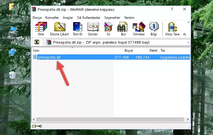Image resolution: width=213 pixels, height=135 pixels.
Task: Click the horizontal scrollbar track
Action: [110, 120]
